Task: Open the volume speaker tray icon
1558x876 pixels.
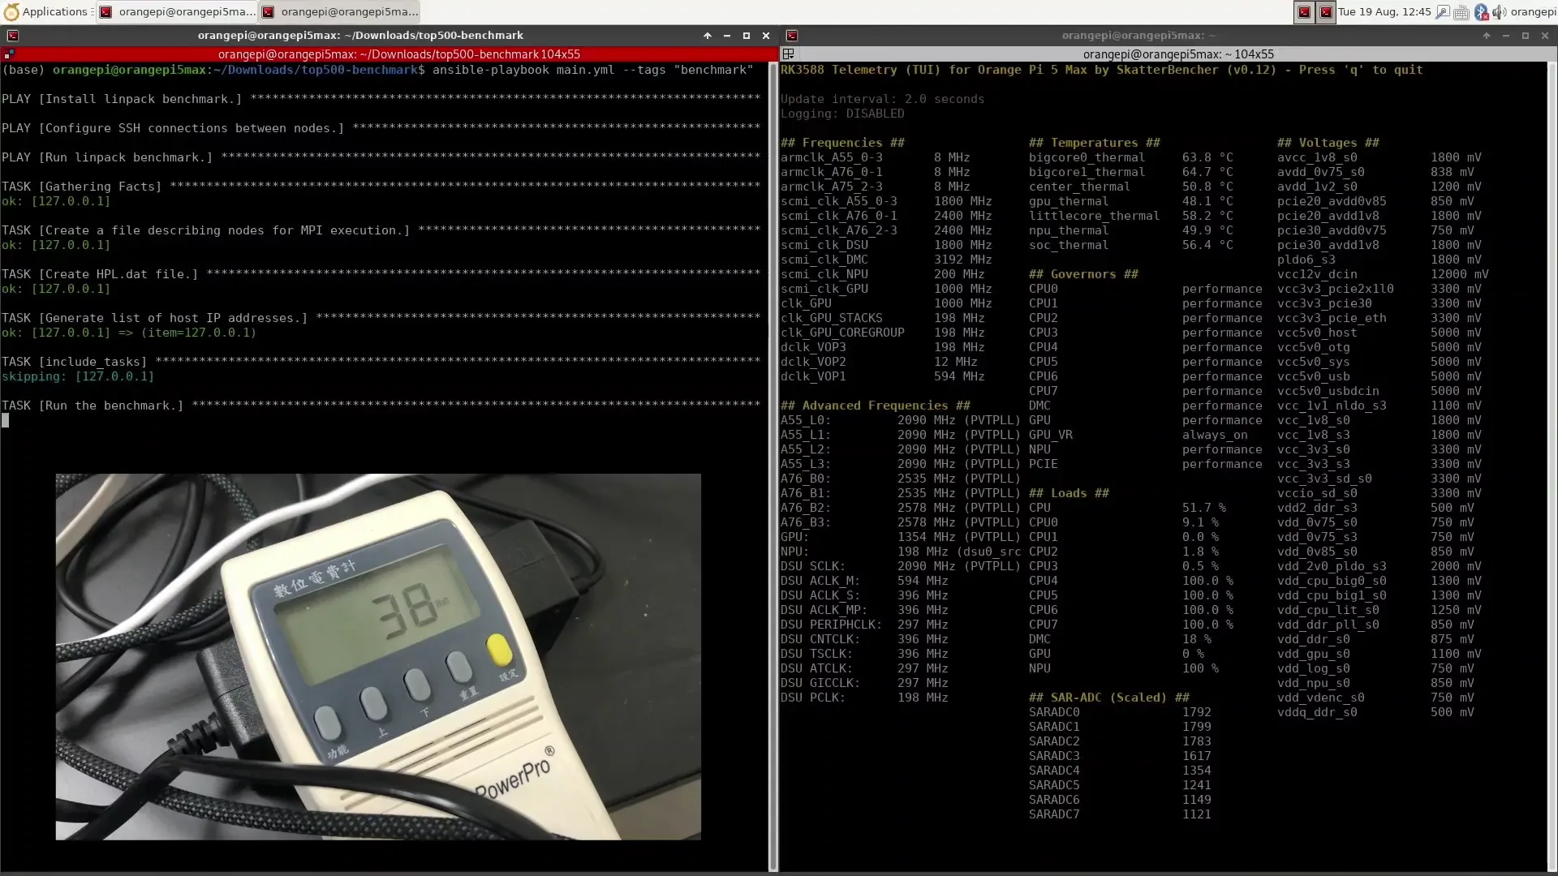Action: click(1498, 12)
